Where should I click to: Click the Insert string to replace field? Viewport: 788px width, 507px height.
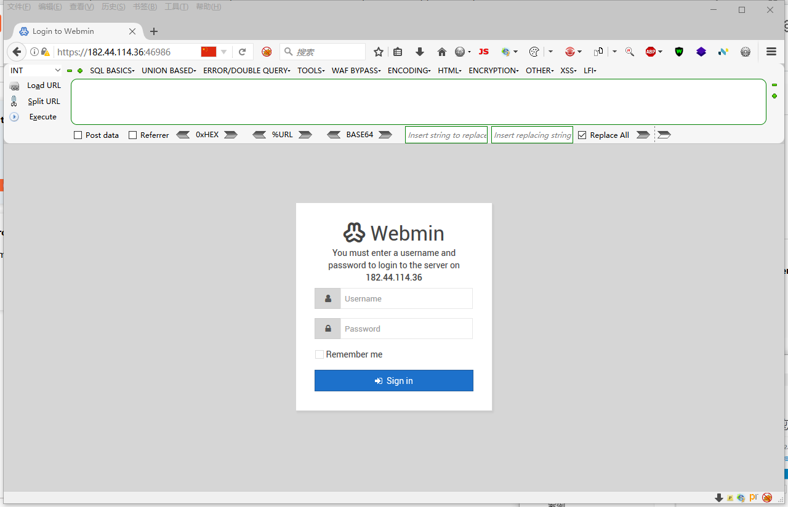(x=446, y=135)
